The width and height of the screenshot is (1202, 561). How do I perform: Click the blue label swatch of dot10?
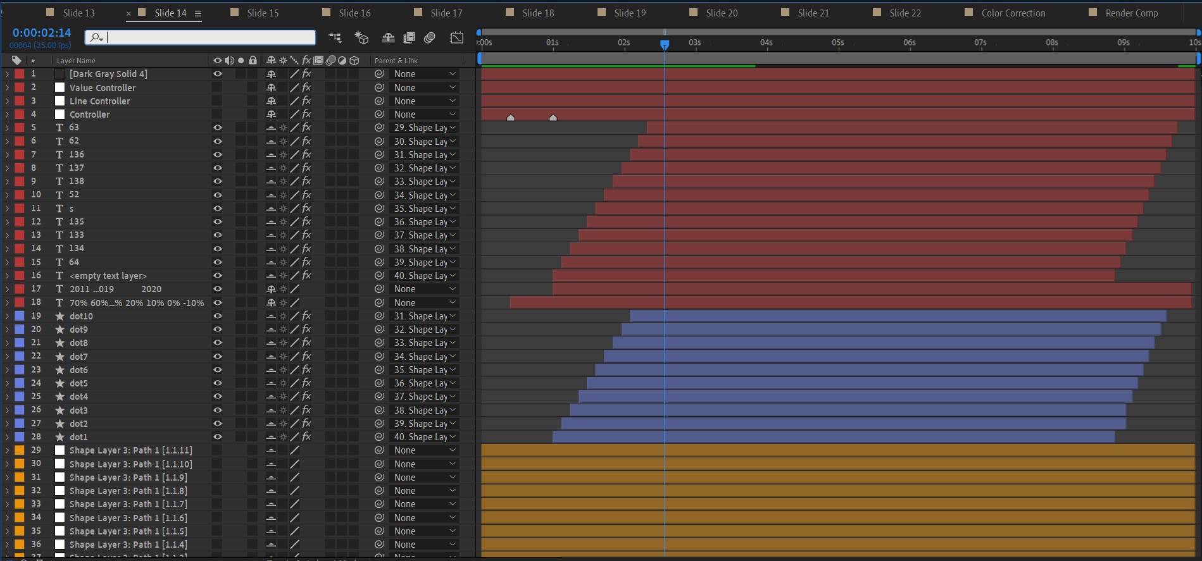pos(20,316)
